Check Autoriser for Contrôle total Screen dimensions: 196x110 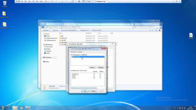tap(94, 74)
